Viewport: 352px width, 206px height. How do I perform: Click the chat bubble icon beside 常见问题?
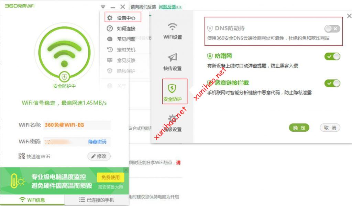pyautogui.click(x=110, y=39)
